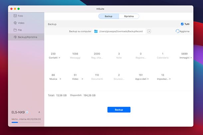The width and height of the screenshot is (203, 135).
Task: Open backup path chooser arrow button
Action: (x=149, y=31)
